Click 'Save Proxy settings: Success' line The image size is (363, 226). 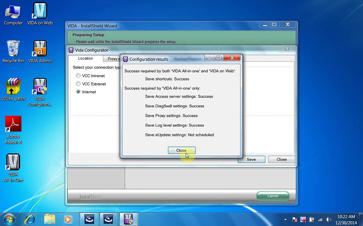coord(171,116)
